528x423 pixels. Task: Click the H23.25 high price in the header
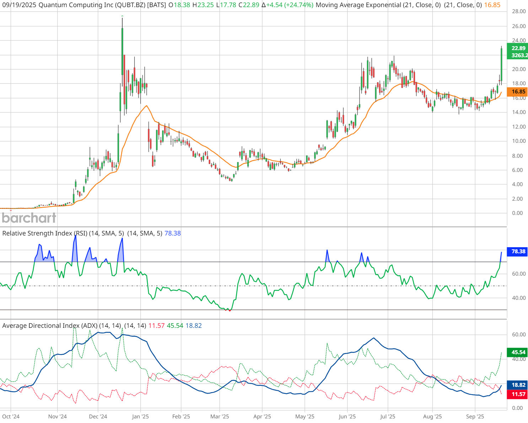(x=204, y=5)
